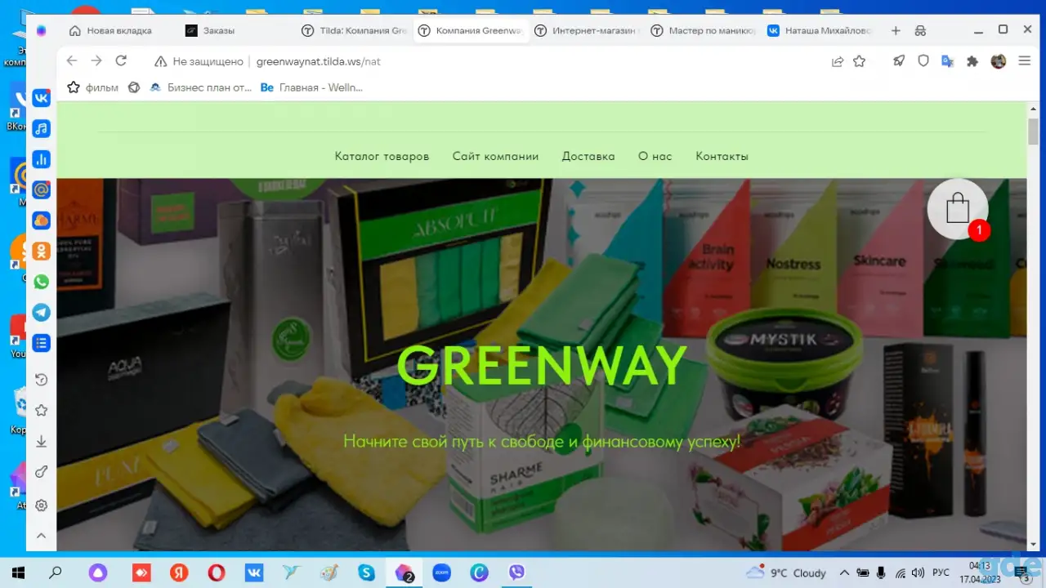Click the rocket turbo icon
Viewport: 1046px width, 588px height.
899,61
